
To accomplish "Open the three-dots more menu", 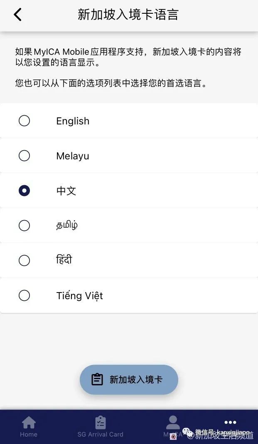I will 230,422.
